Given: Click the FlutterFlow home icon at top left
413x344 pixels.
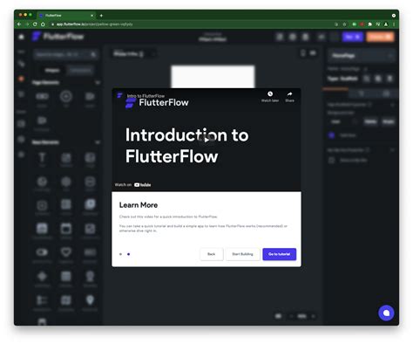Looking at the screenshot, I should click(21, 37).
